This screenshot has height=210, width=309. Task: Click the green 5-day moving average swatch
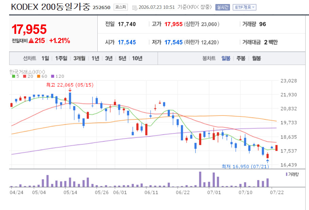click(14, 76)
